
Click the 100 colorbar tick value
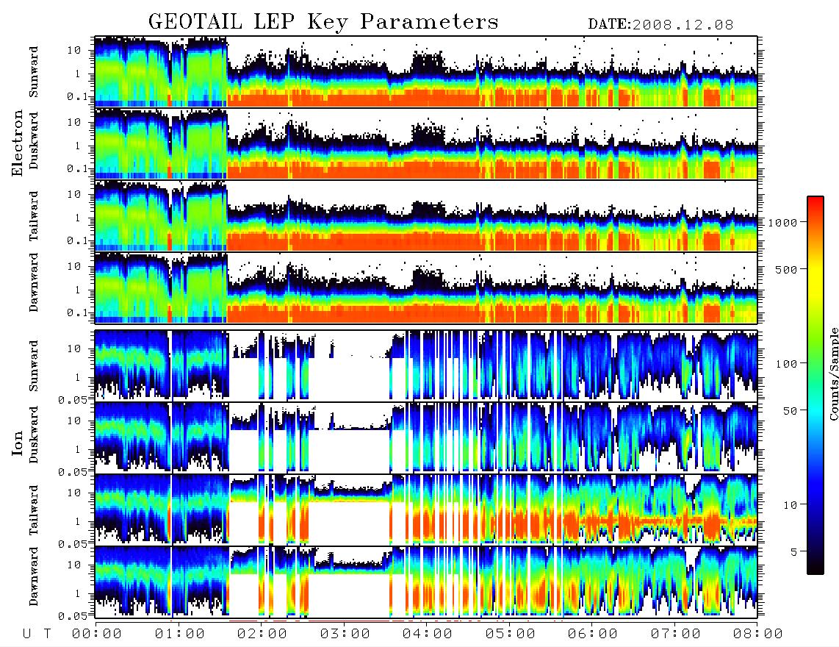(x=786, y=364)
